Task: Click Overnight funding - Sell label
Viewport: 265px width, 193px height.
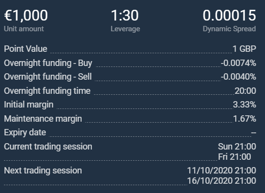Action: pos(48,77)
